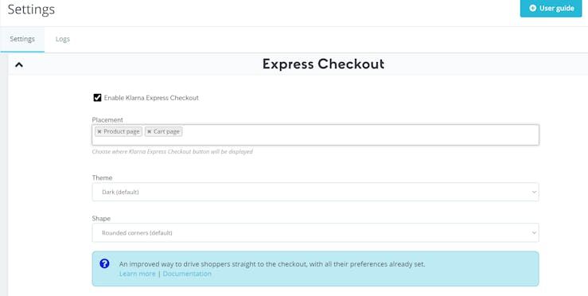The image size is (588, 296).
Task: Remove the Product page tag
Action: pyautogui.click(x=99, y=131)
